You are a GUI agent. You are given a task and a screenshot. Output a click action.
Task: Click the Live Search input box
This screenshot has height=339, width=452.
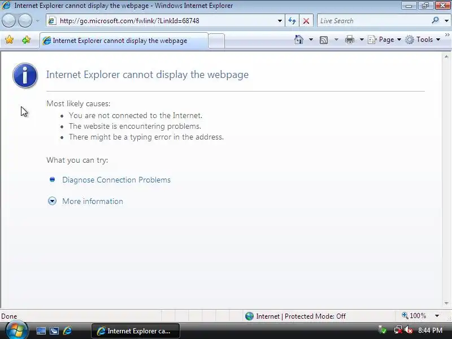[373, 21]
